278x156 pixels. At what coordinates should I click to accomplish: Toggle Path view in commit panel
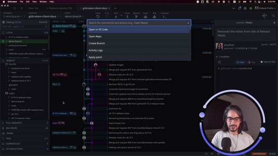[240, 62]
